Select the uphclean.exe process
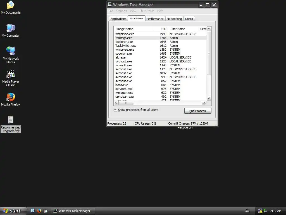Screen dimensions: 286x215 click(160, 97)
